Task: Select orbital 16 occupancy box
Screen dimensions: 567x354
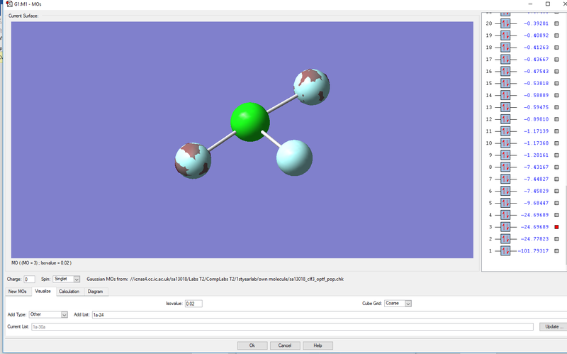Action: click(x=505, y=72)
